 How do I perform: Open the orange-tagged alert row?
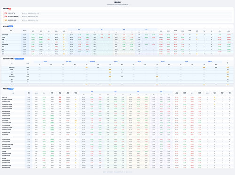point(117,20)
